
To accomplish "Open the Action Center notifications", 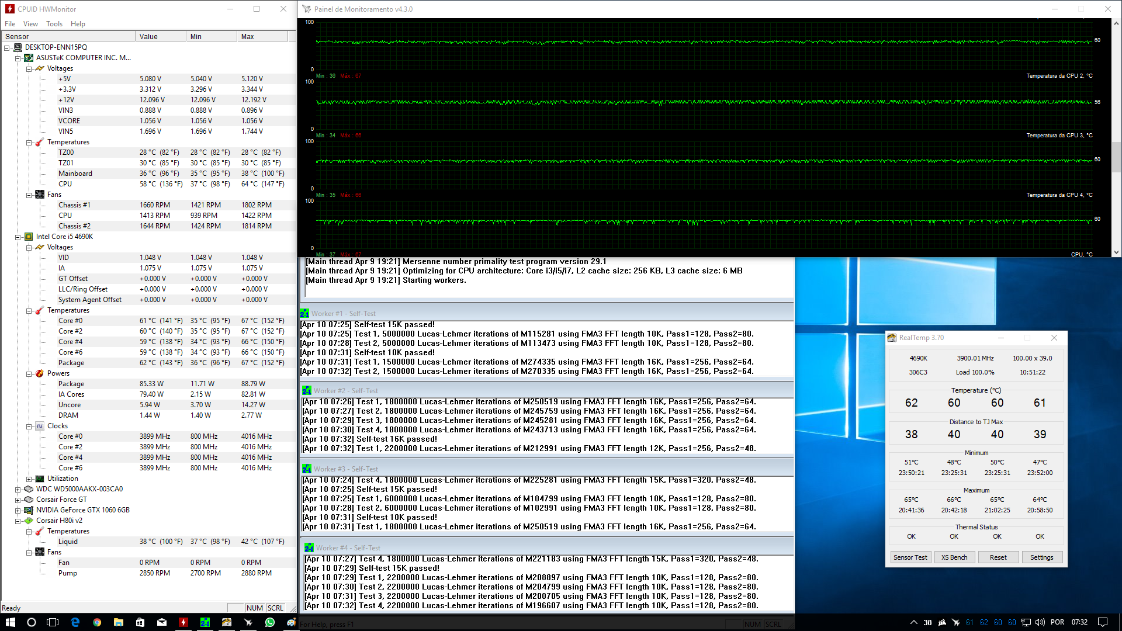I will click(x=1103, y=622).
